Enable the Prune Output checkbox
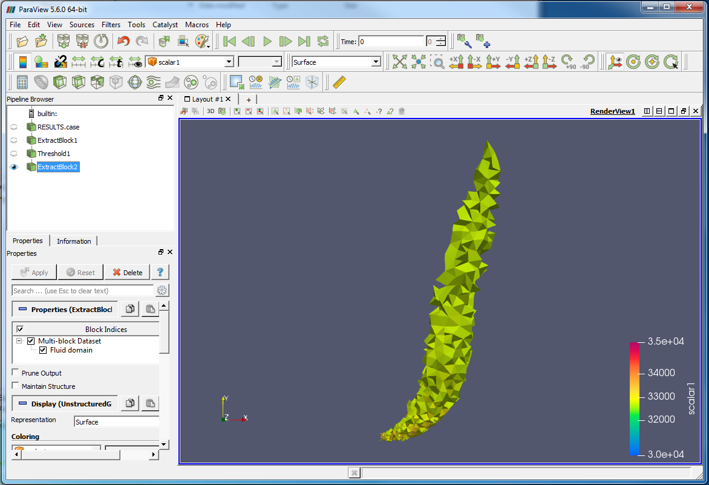This screenshot has width=709, height=485. [16, 373]
